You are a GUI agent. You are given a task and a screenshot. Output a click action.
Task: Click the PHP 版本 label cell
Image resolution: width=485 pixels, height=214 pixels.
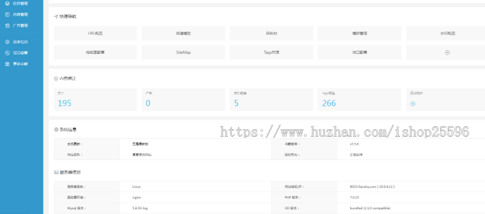pos(304,197)
